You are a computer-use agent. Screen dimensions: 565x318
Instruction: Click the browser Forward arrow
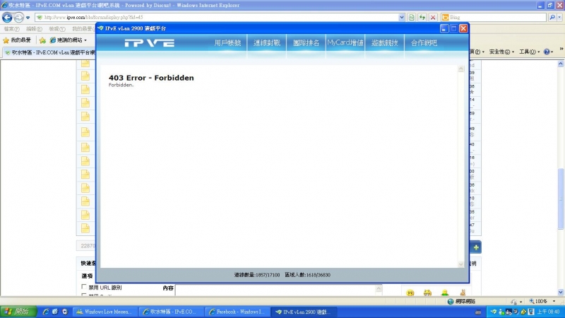tap(19, 17)
